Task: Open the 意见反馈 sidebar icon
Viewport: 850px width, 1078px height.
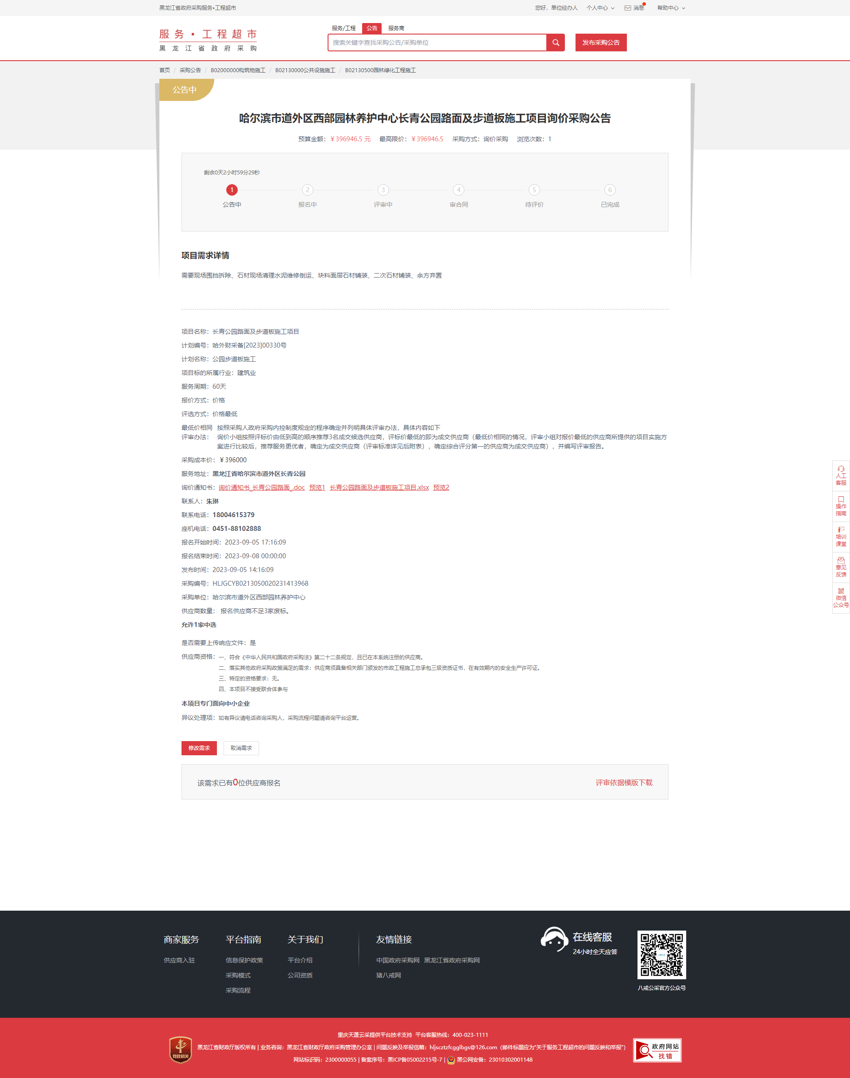Action: click(841, 567)
